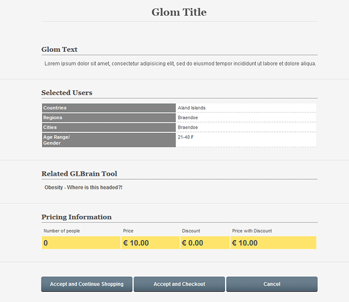Select the Age Range/Gender row header
349x302 pixels.
tap(109, 140)
